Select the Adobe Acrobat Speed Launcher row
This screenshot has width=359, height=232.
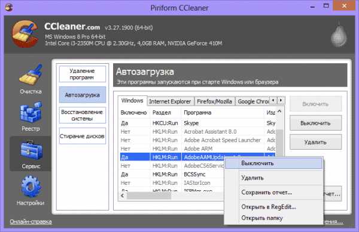click(x=197, y=140)
